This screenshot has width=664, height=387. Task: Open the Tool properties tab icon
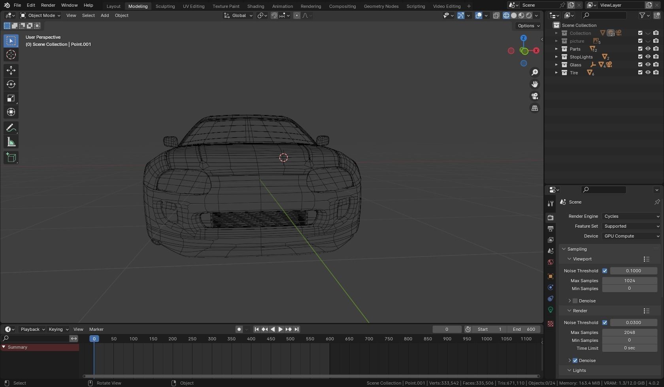click(550, 203)
